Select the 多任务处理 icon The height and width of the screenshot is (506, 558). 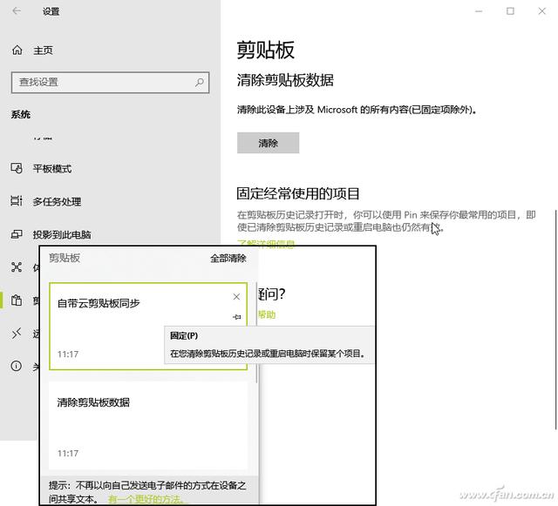click(17, 201)
